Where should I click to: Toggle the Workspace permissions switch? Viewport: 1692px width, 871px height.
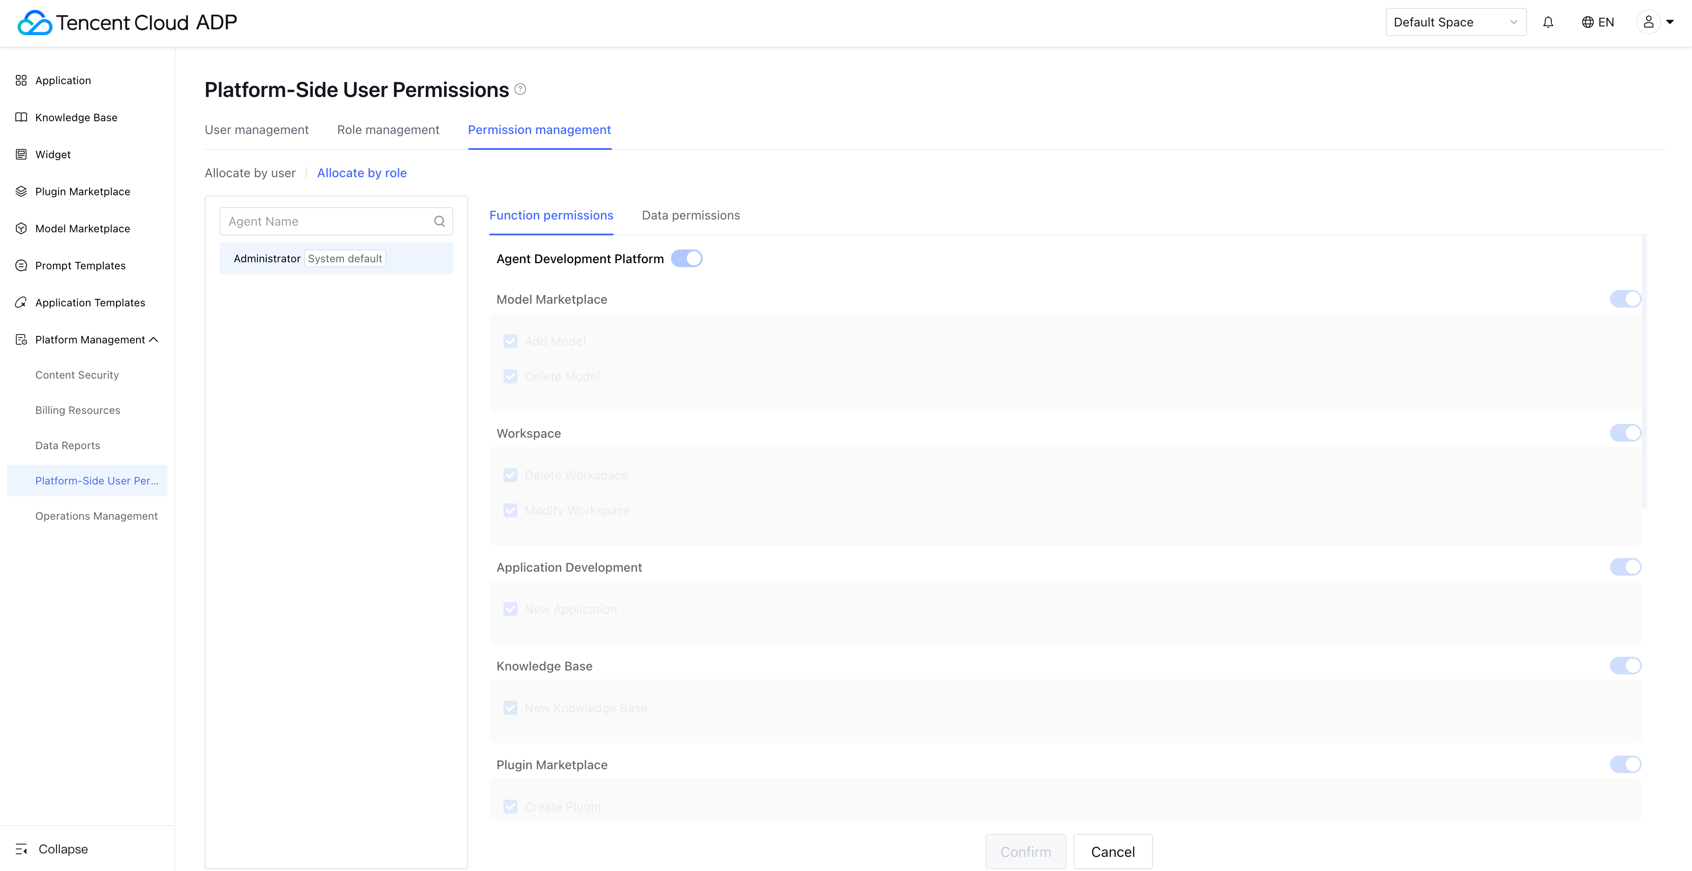pyautogui.click(x=1625, y=433)
